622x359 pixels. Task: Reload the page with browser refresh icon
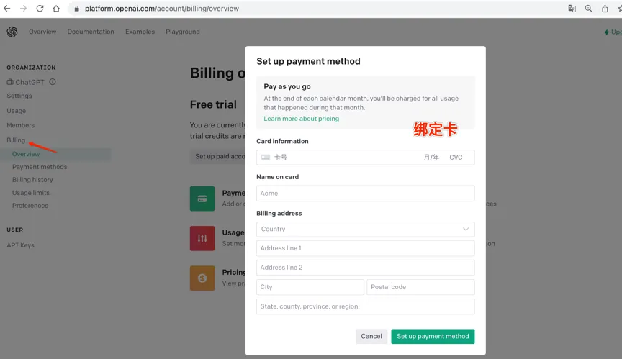click(40, 9)
